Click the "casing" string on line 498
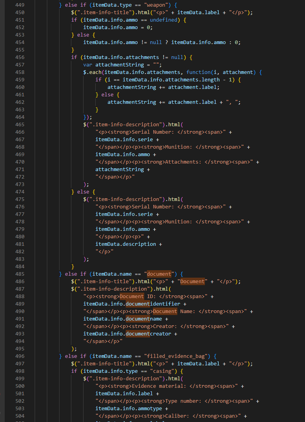 (162, 371)
